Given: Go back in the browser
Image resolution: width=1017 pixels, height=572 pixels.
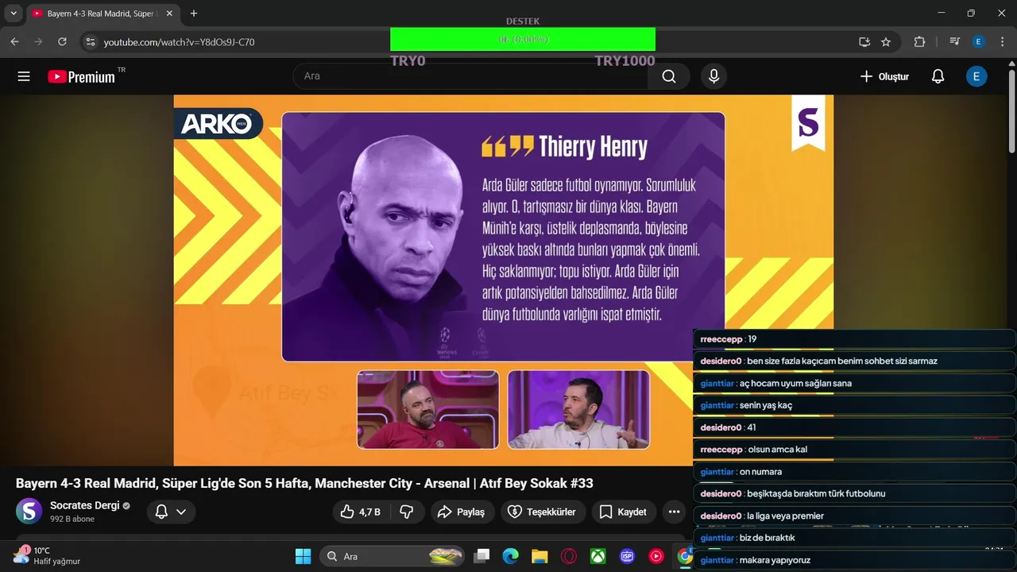Looking at the screenshot, I should click(x=15, y=41).
